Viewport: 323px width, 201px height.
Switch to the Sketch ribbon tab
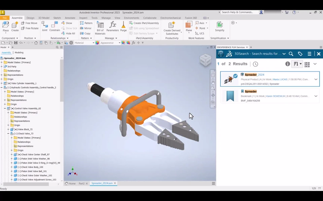click(x=57, y=18)
